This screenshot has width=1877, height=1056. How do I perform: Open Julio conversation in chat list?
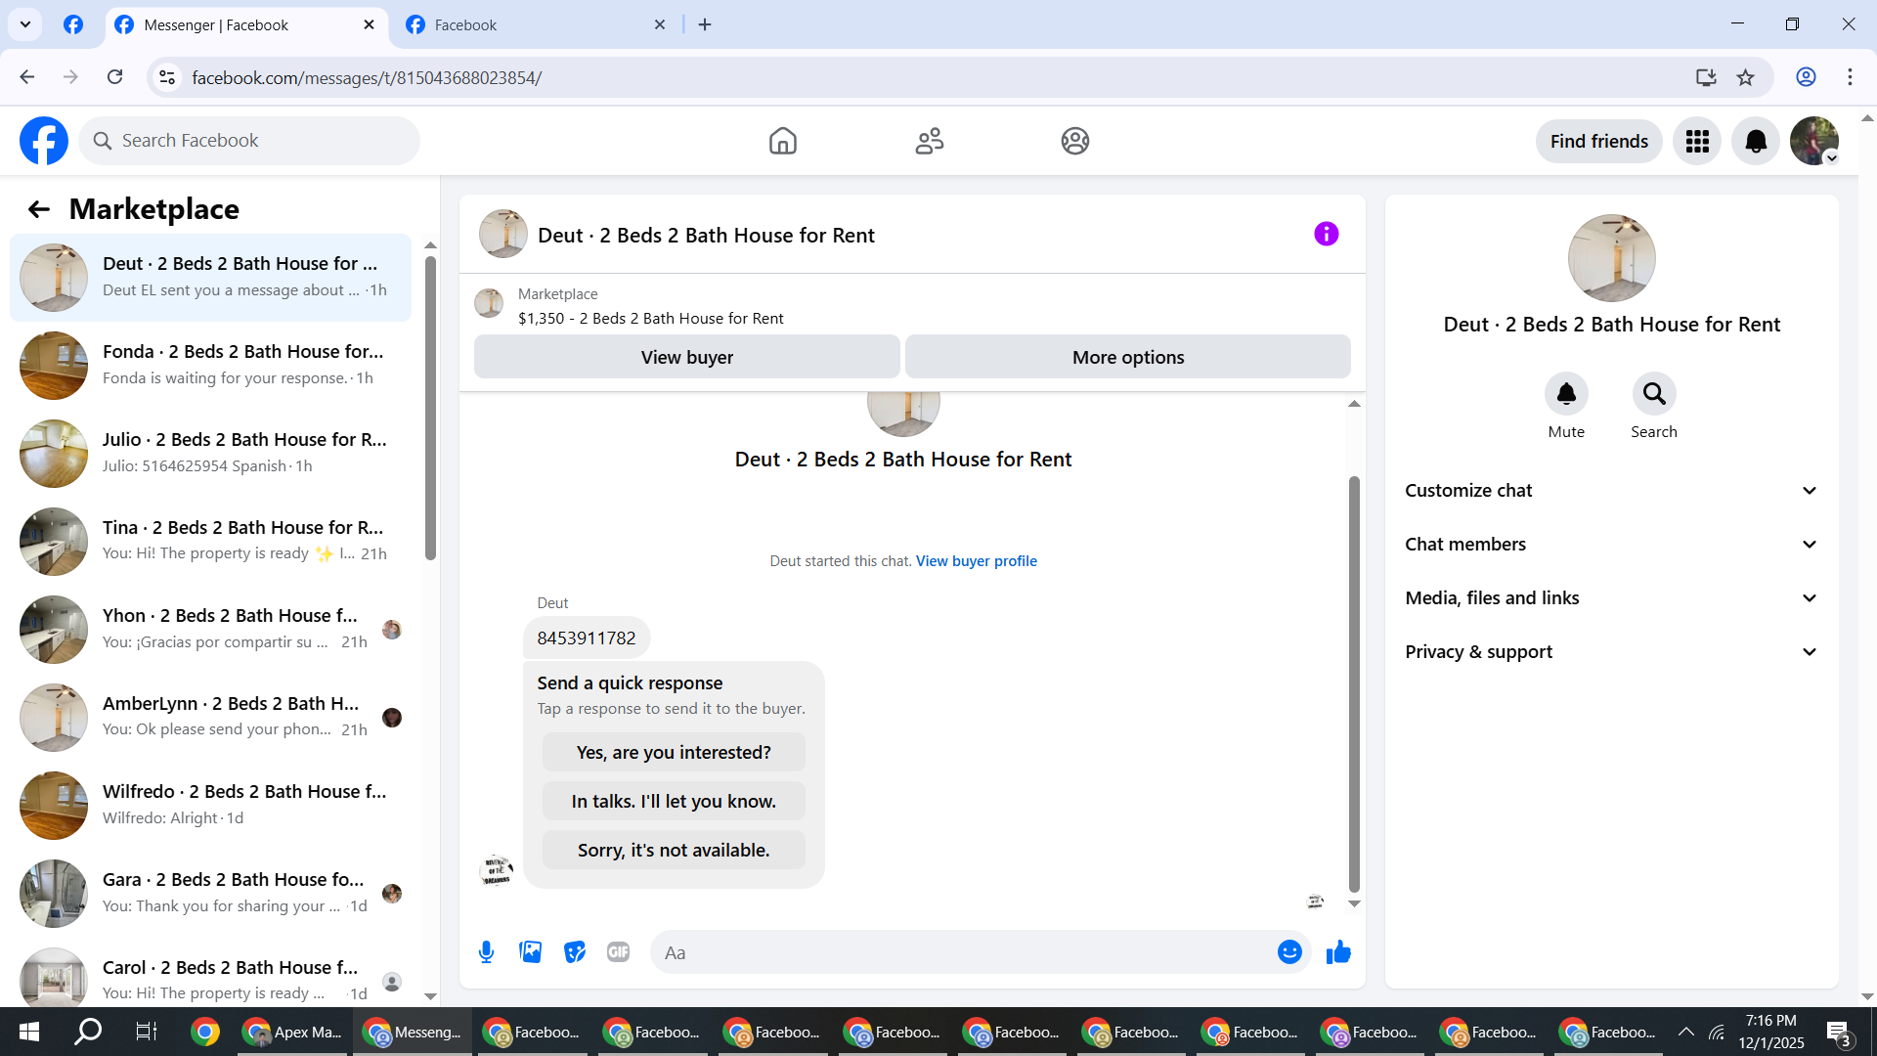click(210, 454)
